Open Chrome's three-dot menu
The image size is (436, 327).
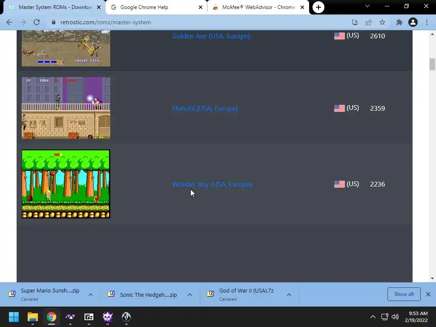point(427,22)
